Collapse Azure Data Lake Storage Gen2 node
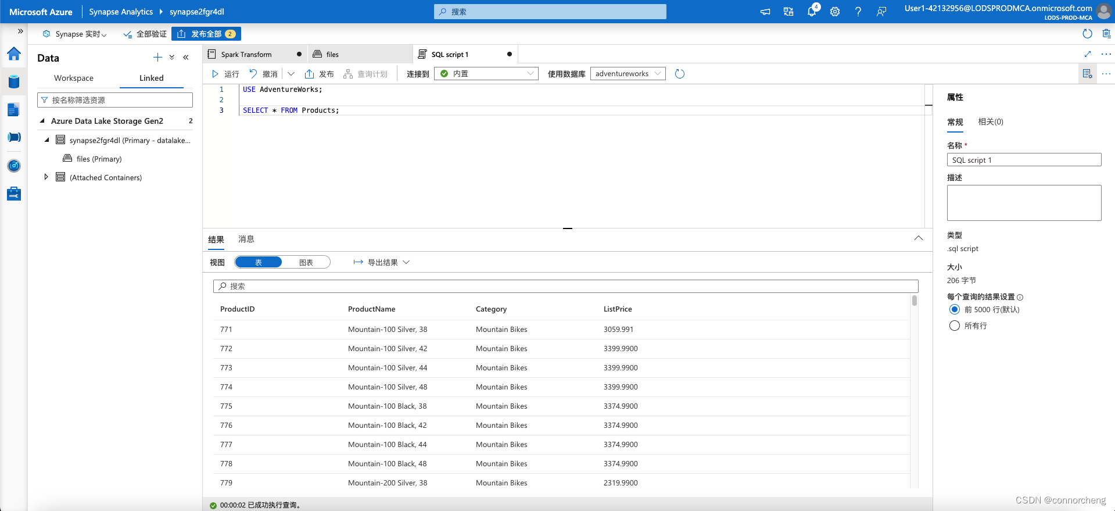The image size is (1115, 511). [42, 121]
